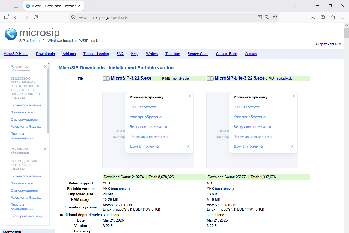Click 'Скопировать ссылку' in second sidebar ad
Viewport: 349px width, 233px height.
26,216
